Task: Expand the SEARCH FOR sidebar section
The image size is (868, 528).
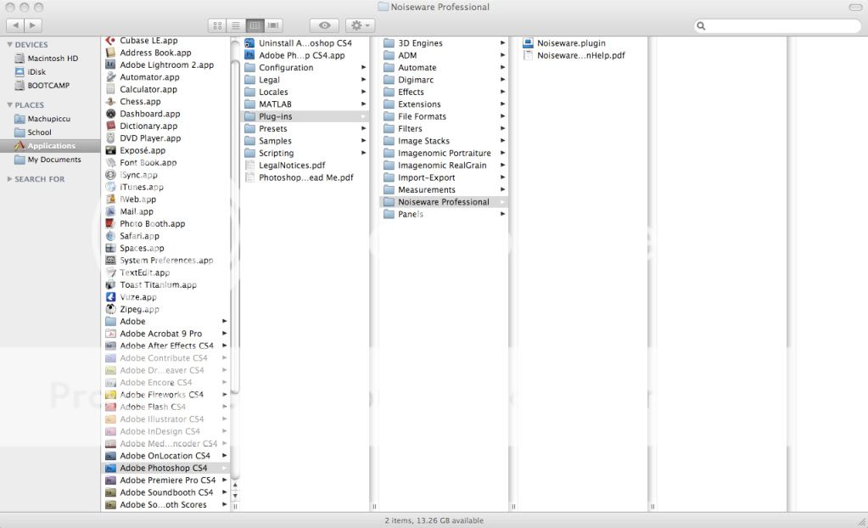Action: pos(9,179)
